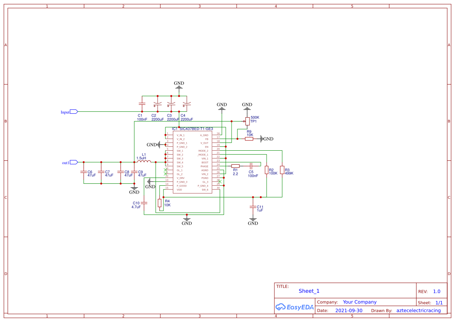Click the Your Company field text
The width and height of the screenshot is (455, 322).
359,302
